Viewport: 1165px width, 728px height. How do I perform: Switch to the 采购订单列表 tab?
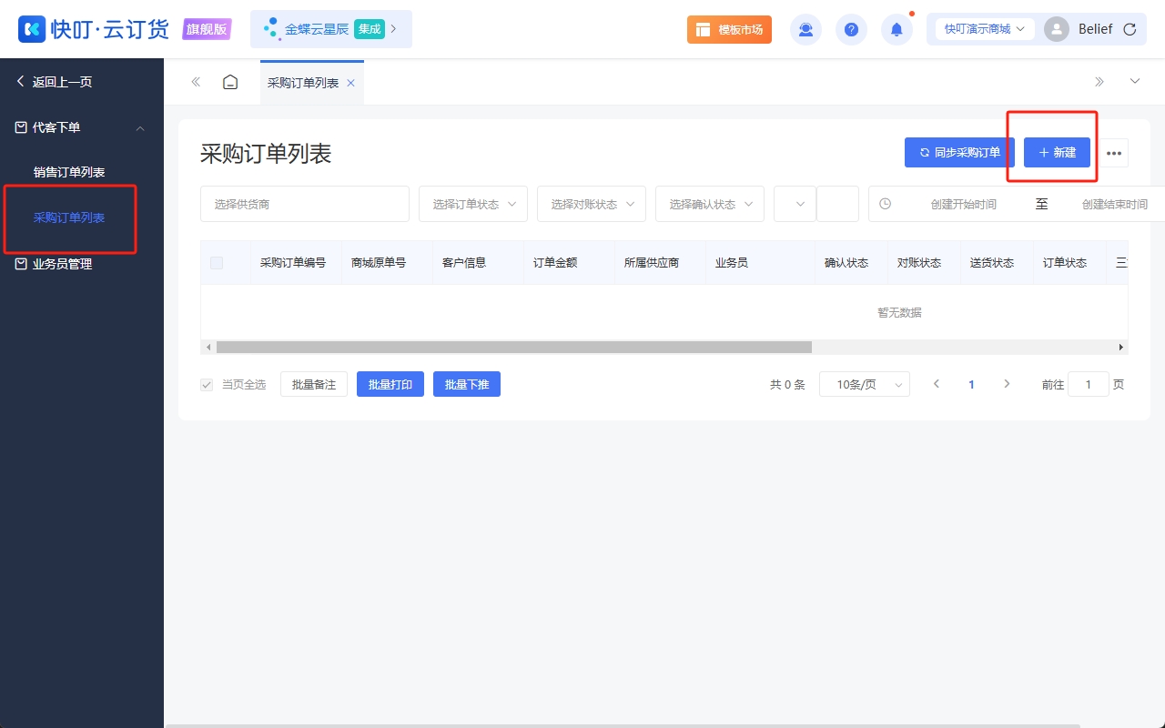coord(303,83)
